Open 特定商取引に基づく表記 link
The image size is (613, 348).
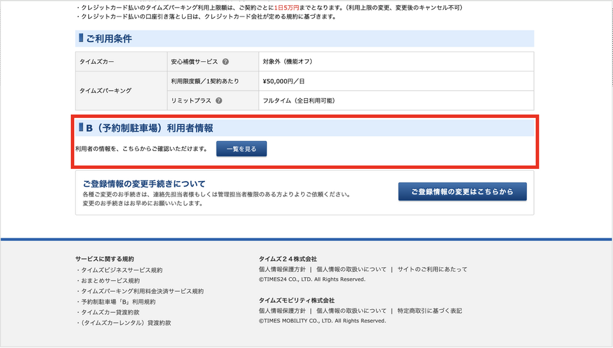[429, 310]
